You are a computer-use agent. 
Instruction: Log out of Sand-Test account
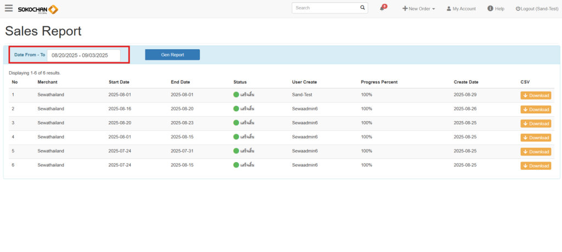click(x=537, y=9)
